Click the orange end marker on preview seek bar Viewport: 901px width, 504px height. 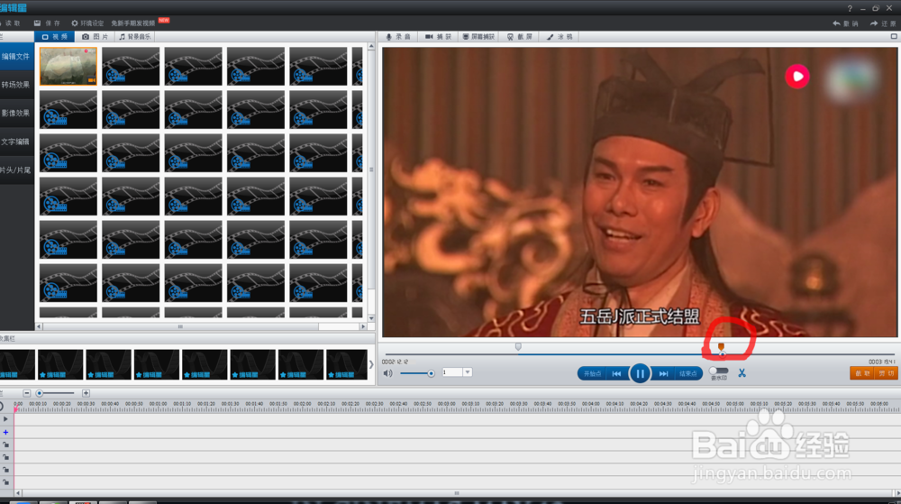[x=721, y=346]
